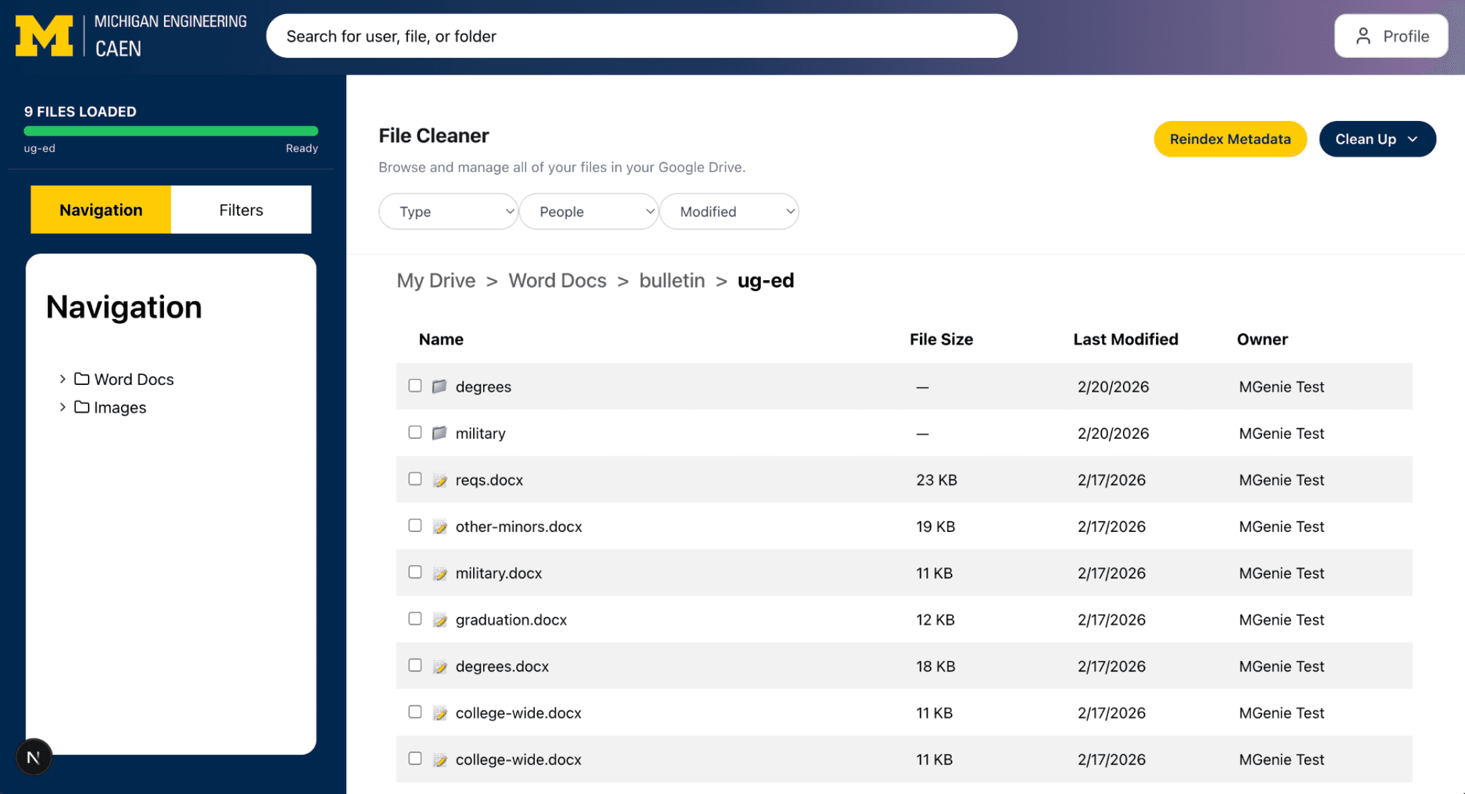Tick the degrees.docx checkbox
Screen dimensions: 1465x794
[415, 665]
